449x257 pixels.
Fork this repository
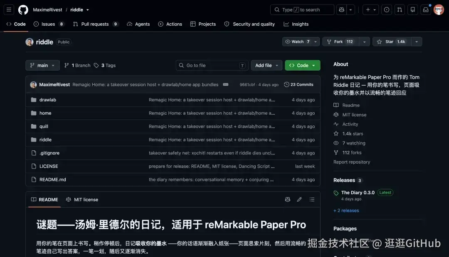coord(341,42)
